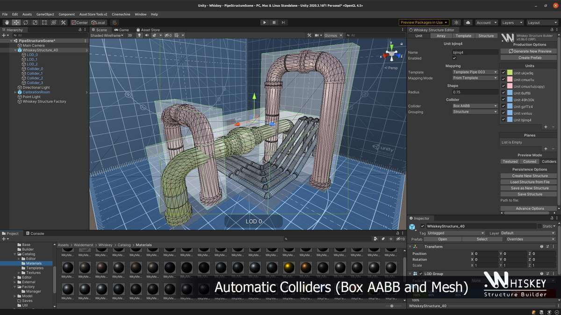Screen dimensions: 561x315
Task: Open Asset Store Tools v2 menu
Action: click(x=93, y=14)
